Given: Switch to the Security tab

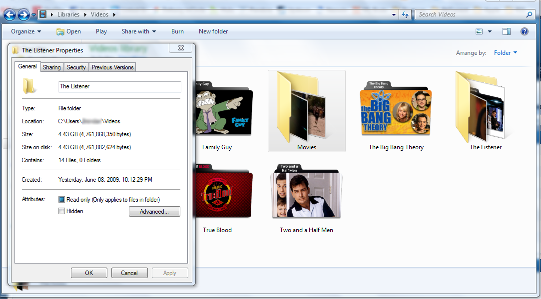Looking at the screenshot, I should click(x=76, y=67).
